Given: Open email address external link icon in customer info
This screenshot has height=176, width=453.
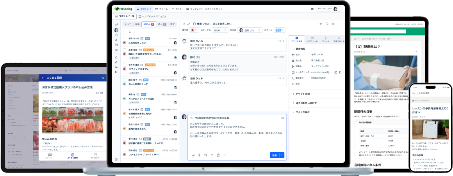Looking at the screenshot, I should tap(336, 72).
